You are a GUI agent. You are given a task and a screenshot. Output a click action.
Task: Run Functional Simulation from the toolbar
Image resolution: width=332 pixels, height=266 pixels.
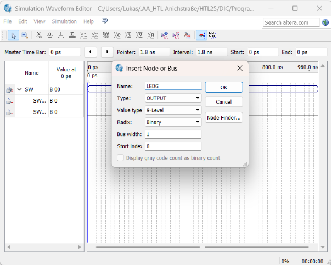click(x=165, y=35)
